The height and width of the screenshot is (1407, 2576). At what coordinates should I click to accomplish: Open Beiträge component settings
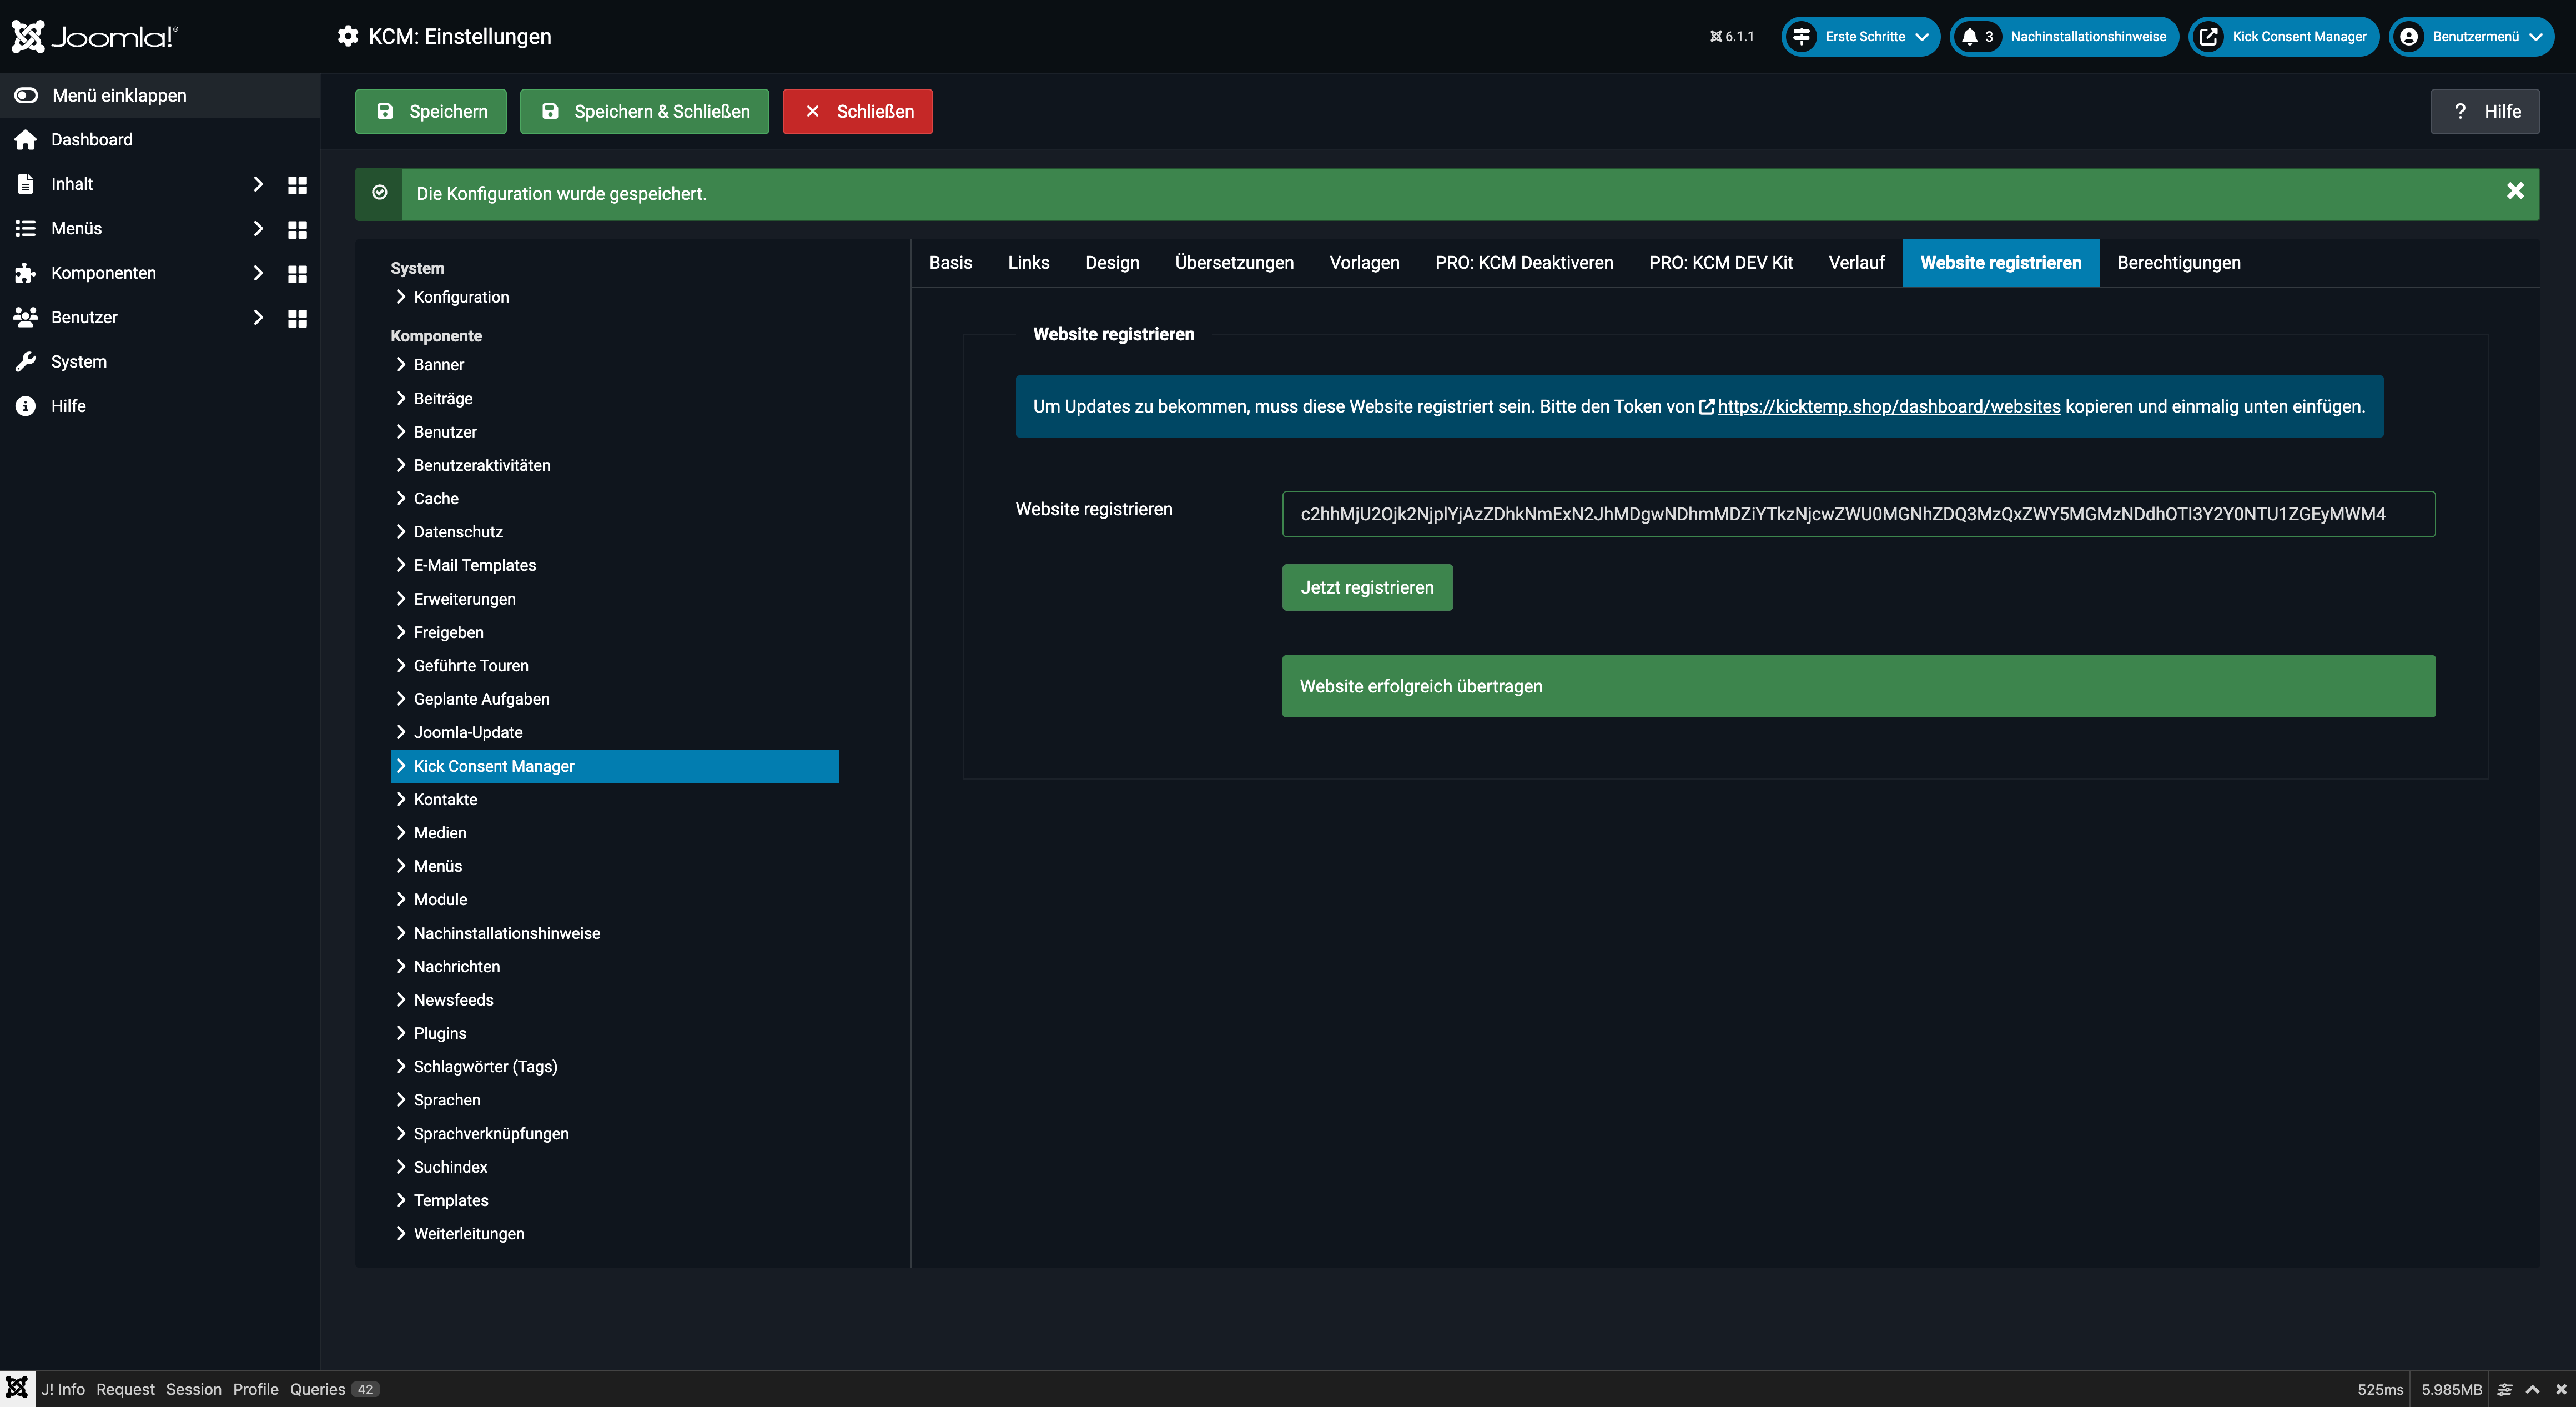(x=443, y=399)
